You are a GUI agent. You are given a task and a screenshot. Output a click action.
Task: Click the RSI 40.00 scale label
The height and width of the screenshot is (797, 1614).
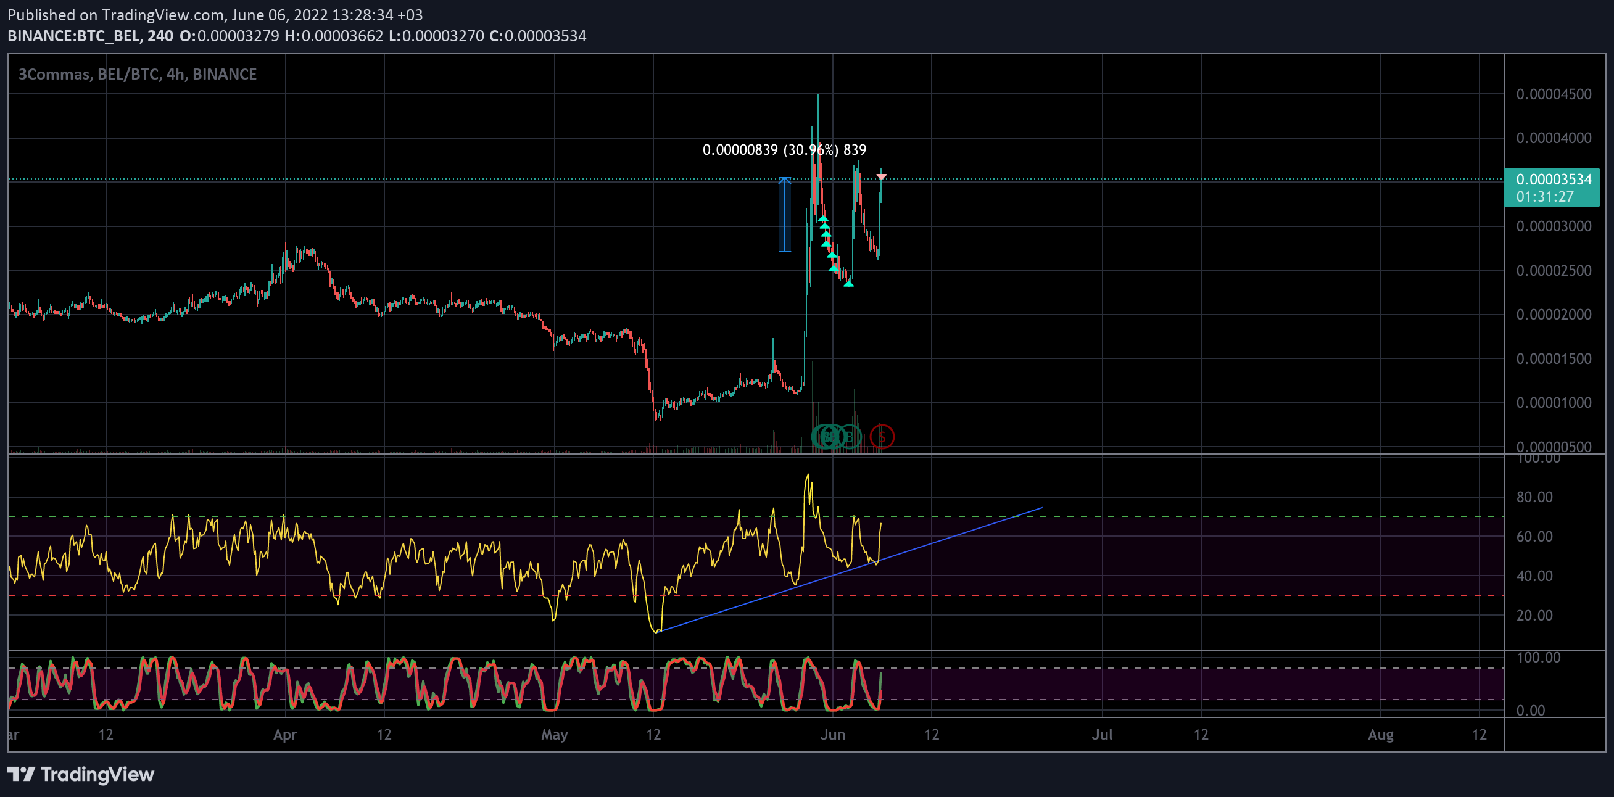(1534, 576)
